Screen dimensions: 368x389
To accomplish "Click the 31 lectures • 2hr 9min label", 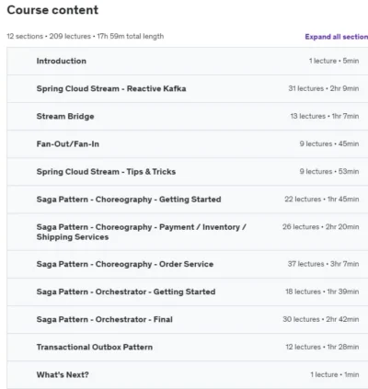I will 324,88.
